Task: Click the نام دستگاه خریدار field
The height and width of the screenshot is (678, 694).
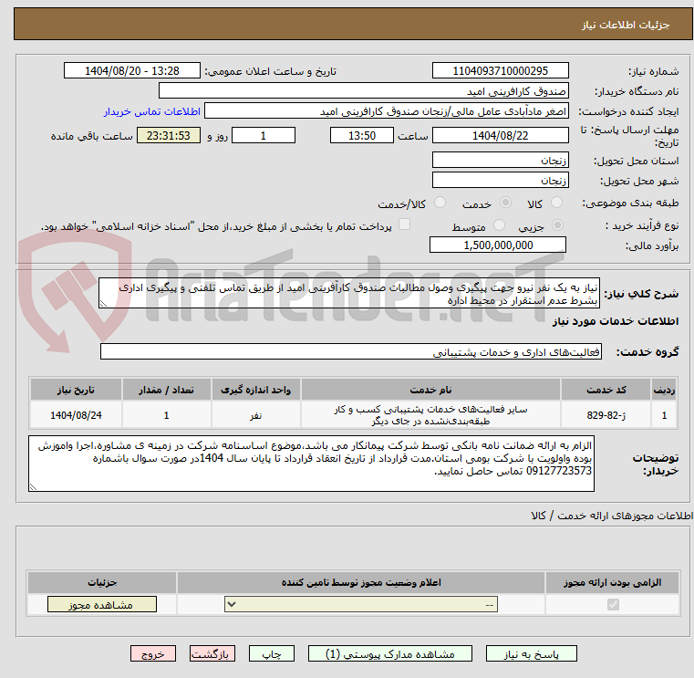Action: (363, 90)
